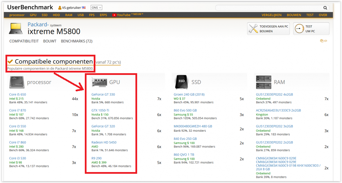The height and width of the screenshot is (183, 342).
Task: Open the 840 Evo 250 GB link
Action: click(185, 139)
